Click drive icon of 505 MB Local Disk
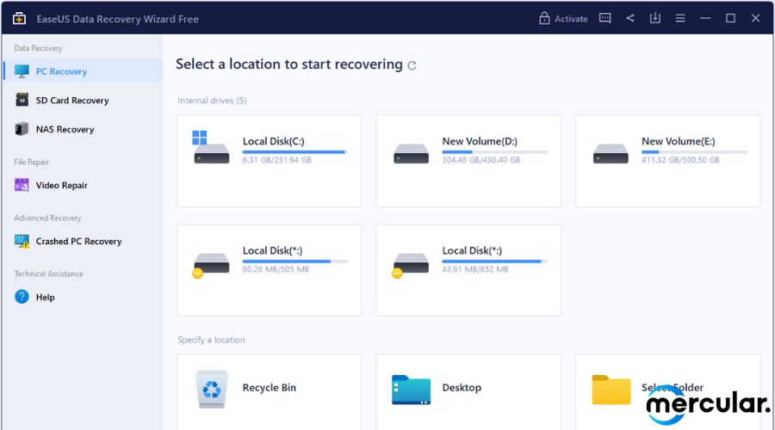Viewport: 775px width, 430px height. [211, 265]
